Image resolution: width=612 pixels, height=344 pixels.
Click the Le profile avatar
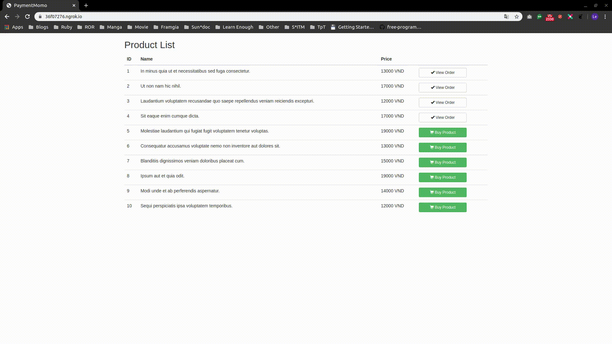click(x=594, y=17)
